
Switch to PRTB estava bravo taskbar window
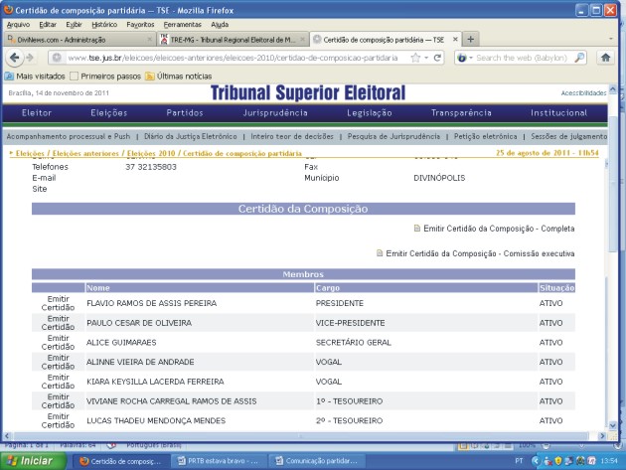[x=218, y=461]
